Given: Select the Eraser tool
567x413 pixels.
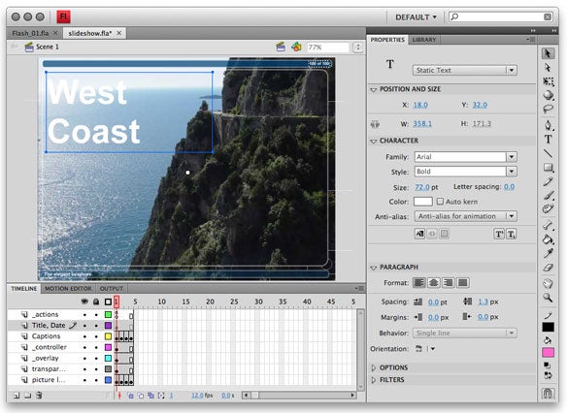Looking at the screenshot, I should 548,268.
